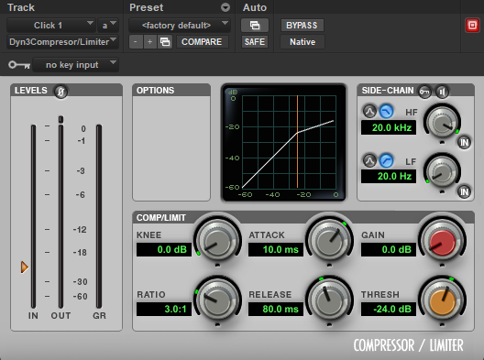The height and width of the screenshot is (360, 484).
Task: Toggle phase invert button in Levels
Action: pos(60,92)
